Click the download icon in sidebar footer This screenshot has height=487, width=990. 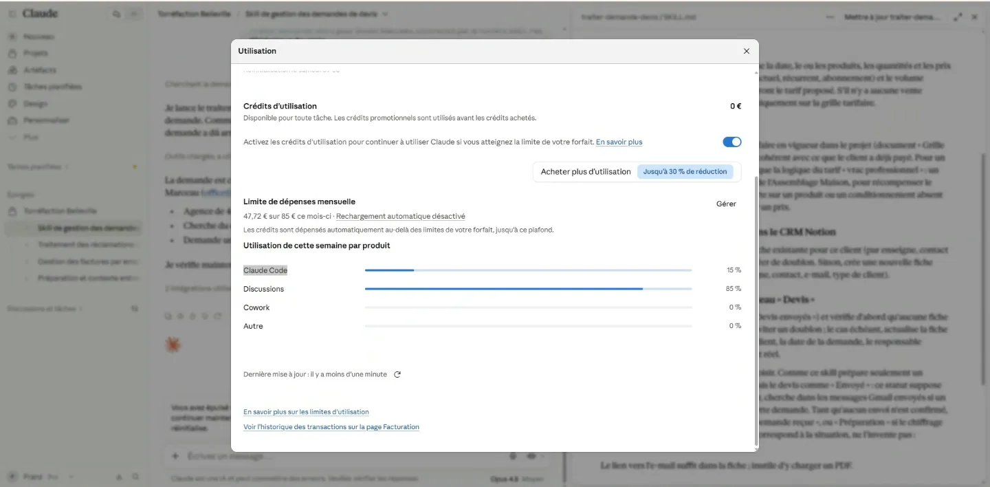point(118,477)
